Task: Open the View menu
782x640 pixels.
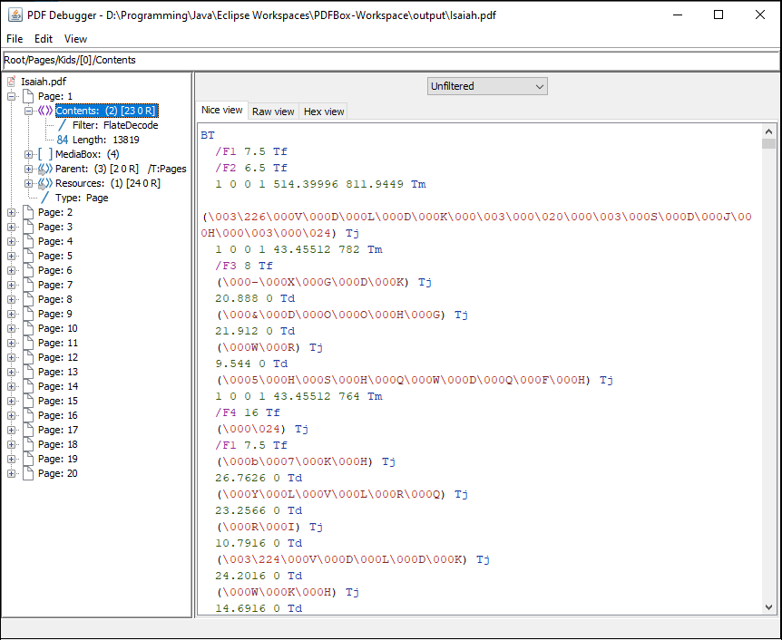Action: pos(75,39)
